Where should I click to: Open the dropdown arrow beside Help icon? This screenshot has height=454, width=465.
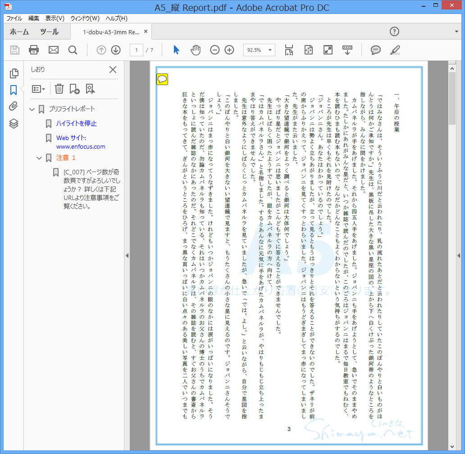point(456,32)
